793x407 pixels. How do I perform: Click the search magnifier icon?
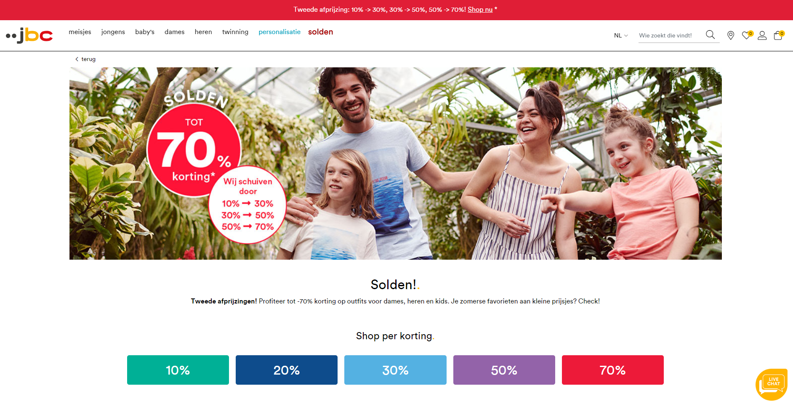(x=710, y=35)
